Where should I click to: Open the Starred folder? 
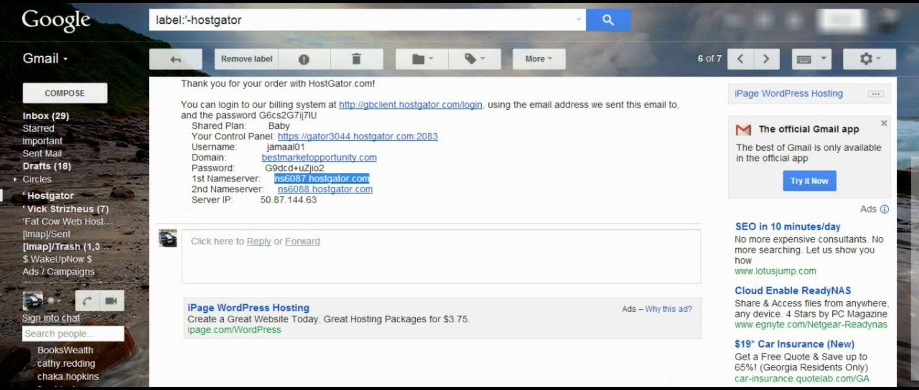38,128
